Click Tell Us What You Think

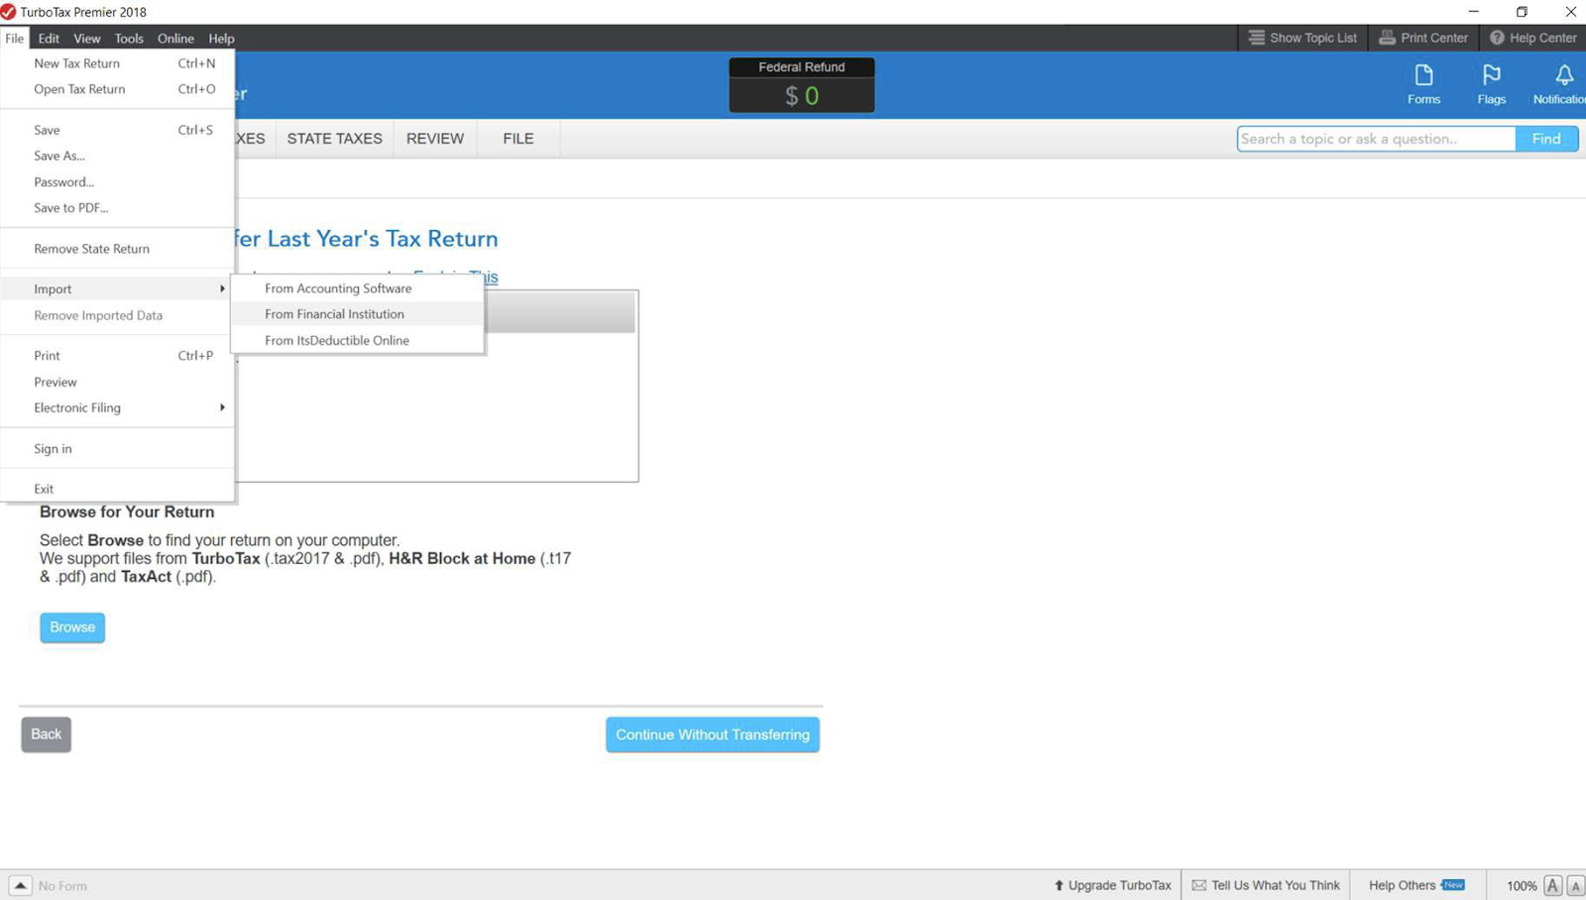[x=1266, y=885]
